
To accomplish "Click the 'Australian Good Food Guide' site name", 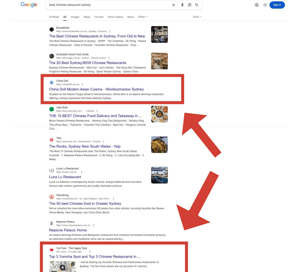I will (x=72, y=54).
